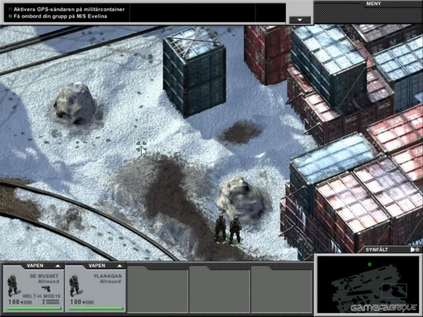Click the green move-target crosshair on the snow
The height and width of the screenshot is (317, 423).
point(141,146)
